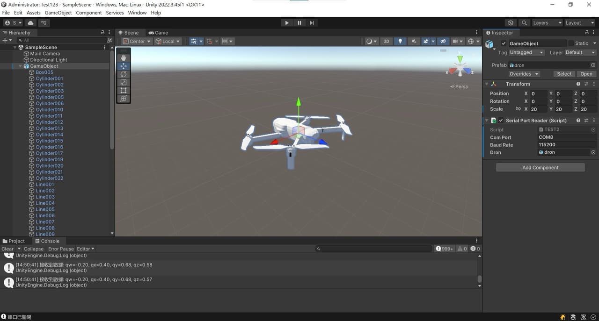Open the Tag Untagged dropdown
599x321 pixels.
tap(526, 53)
